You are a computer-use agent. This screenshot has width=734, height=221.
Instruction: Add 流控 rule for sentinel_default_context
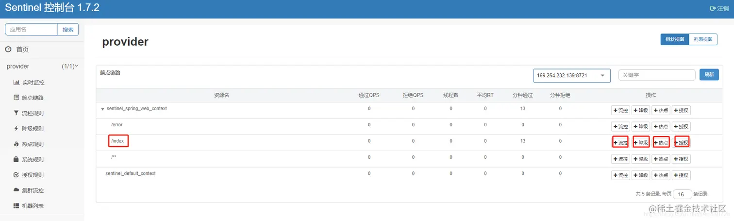620,175
